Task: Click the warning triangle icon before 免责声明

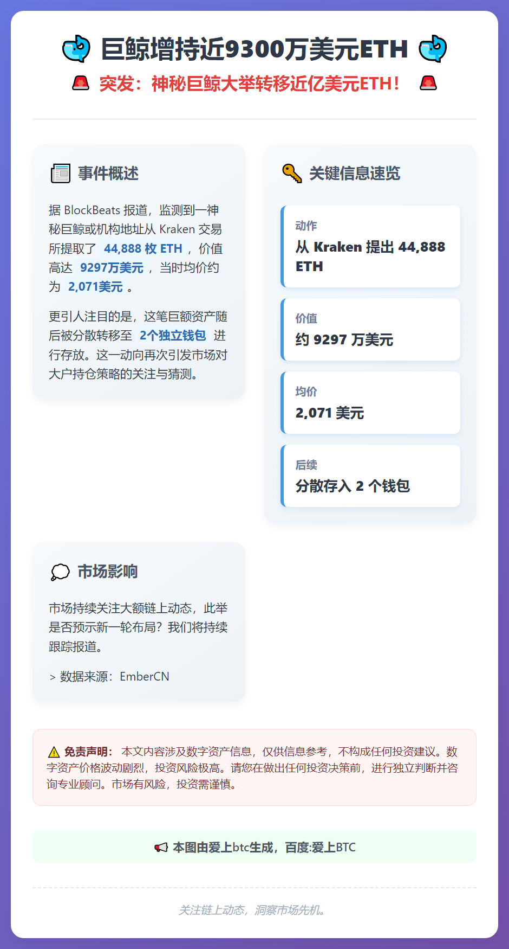Action: (54, 752)
